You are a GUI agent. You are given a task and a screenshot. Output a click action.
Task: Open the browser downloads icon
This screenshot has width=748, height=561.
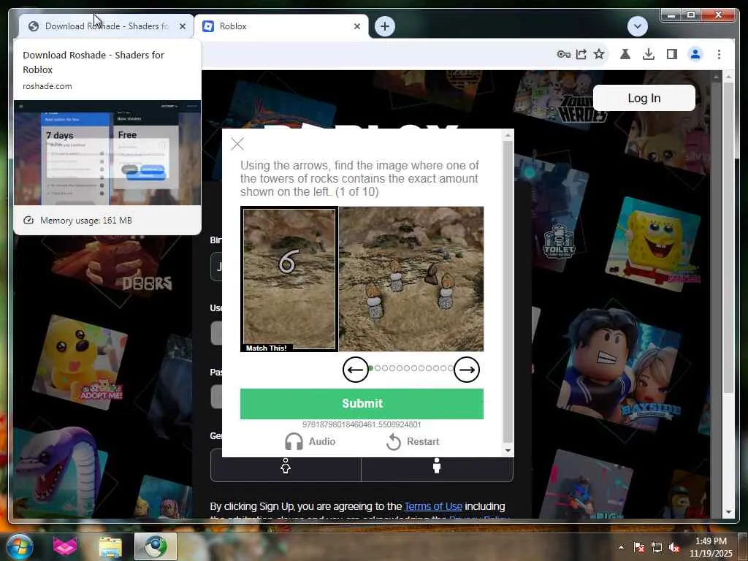tap(649, 54)
